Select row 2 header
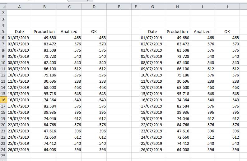 3,13
